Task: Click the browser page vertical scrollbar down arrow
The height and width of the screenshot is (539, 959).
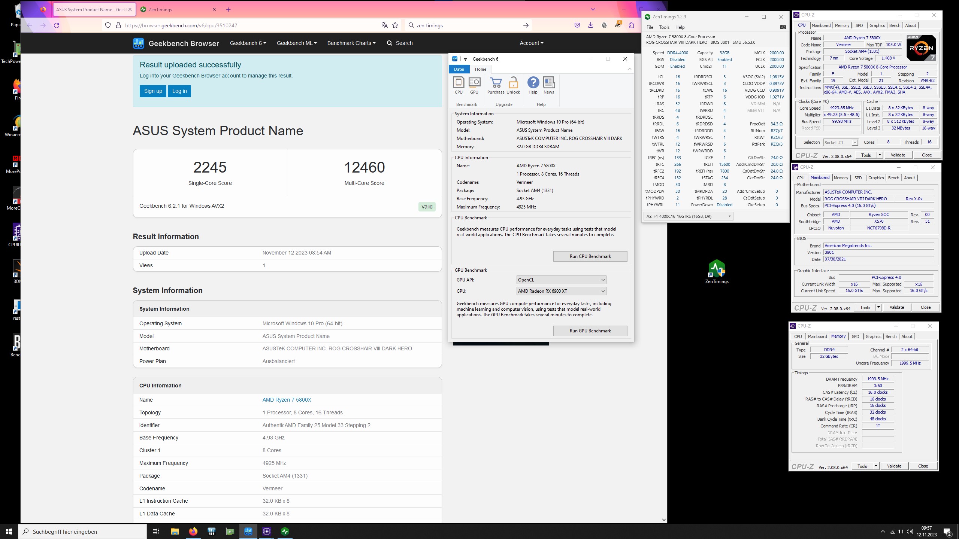Action: pyautogui.click(x=664, y=520)
